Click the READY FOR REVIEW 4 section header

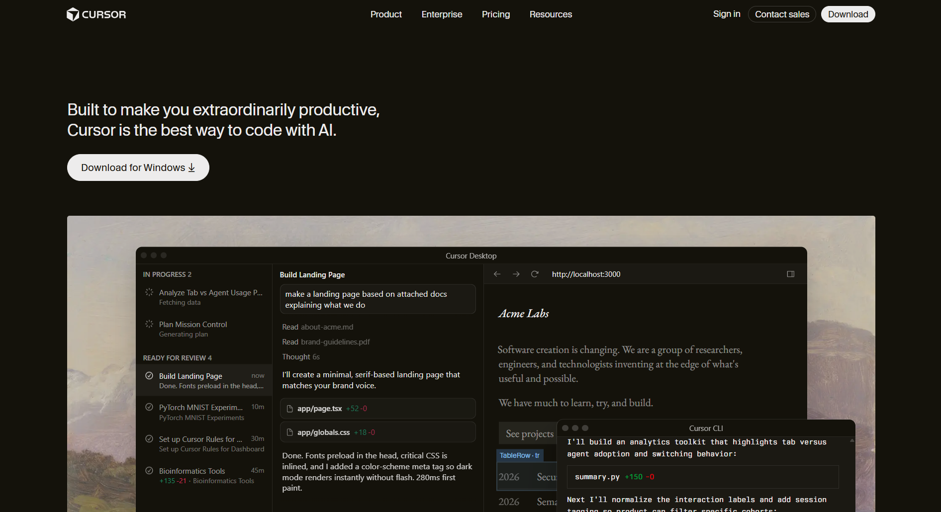(177, 358)
